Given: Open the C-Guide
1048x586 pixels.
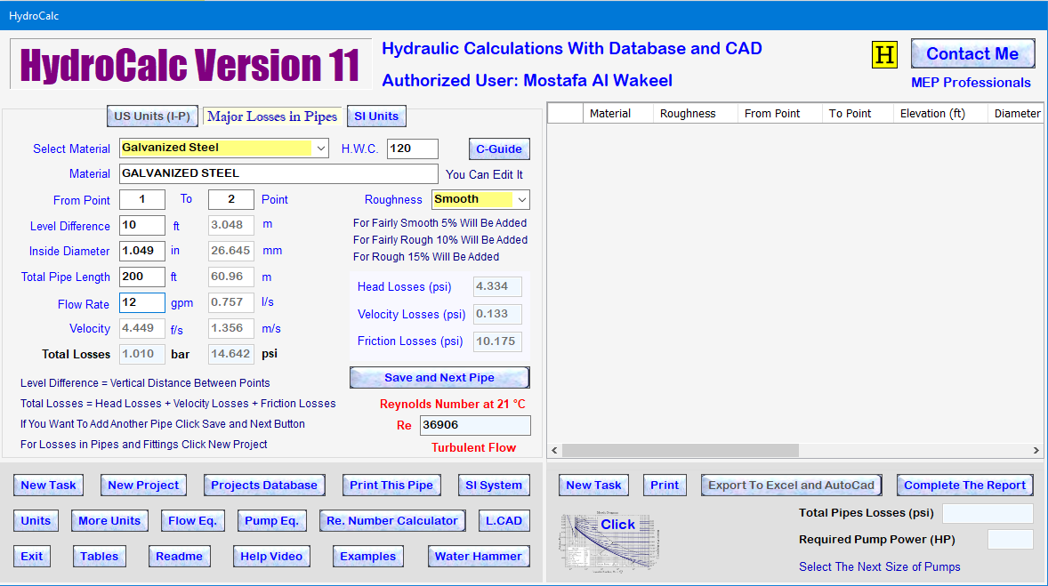Looking at the screenshot, I should [x=498, y=149].
